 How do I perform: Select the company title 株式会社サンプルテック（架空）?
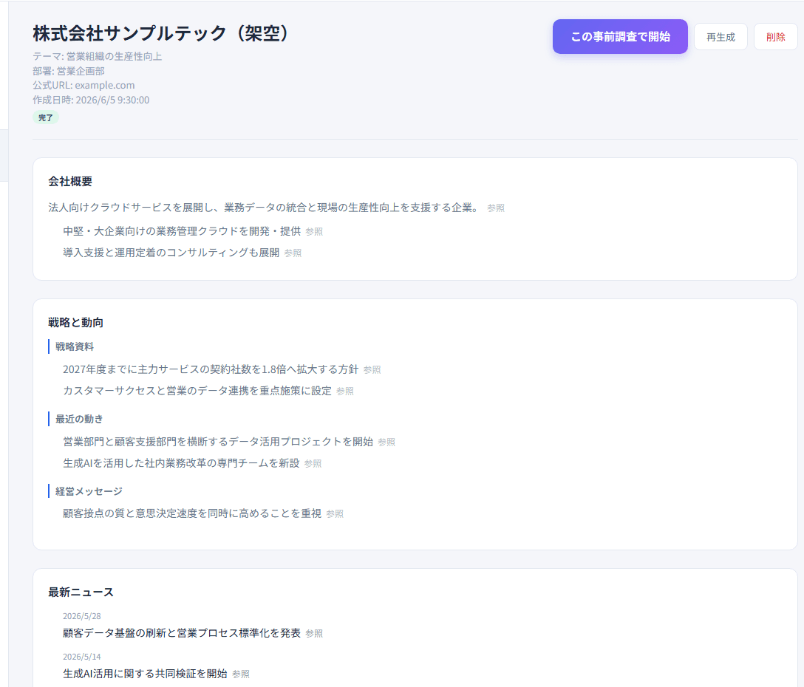pos(160,33)
